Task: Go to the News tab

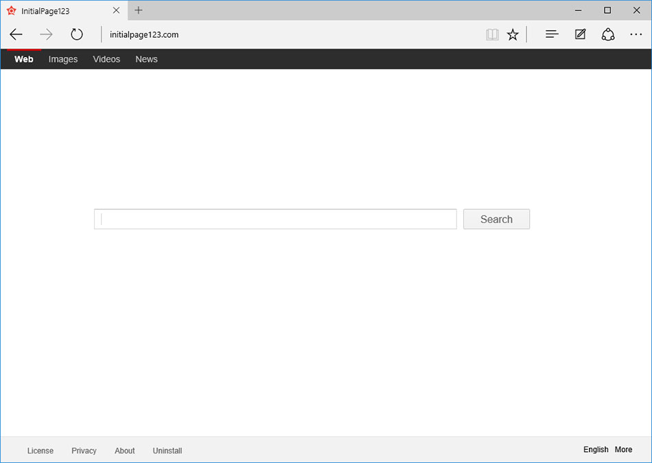Action: (146, 60)
